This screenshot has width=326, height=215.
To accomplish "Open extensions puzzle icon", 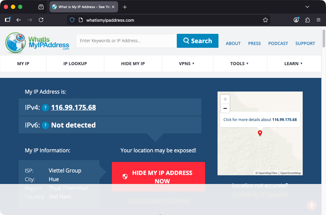I will coord(307,20).
